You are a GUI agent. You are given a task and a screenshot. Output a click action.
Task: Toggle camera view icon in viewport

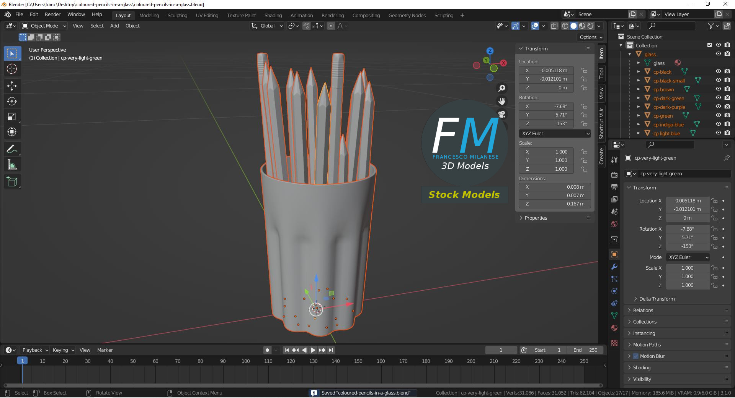[x=501, y=114]
